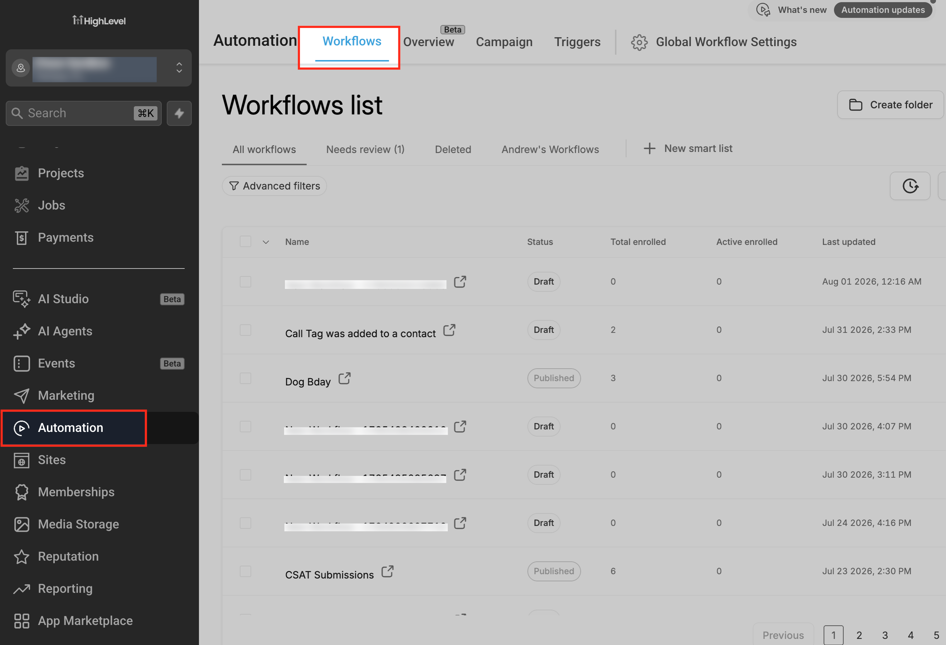
Task: Open the Jul 24 draft workflow external link
Action: tap(460, 523)
